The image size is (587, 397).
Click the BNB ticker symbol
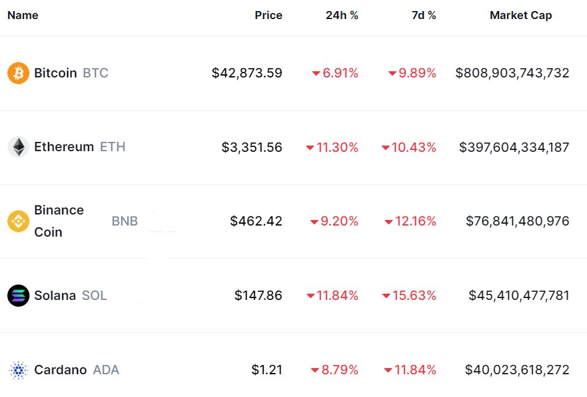point(125,221)
